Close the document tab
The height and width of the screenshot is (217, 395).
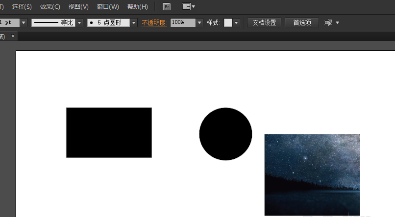point(13,36)
